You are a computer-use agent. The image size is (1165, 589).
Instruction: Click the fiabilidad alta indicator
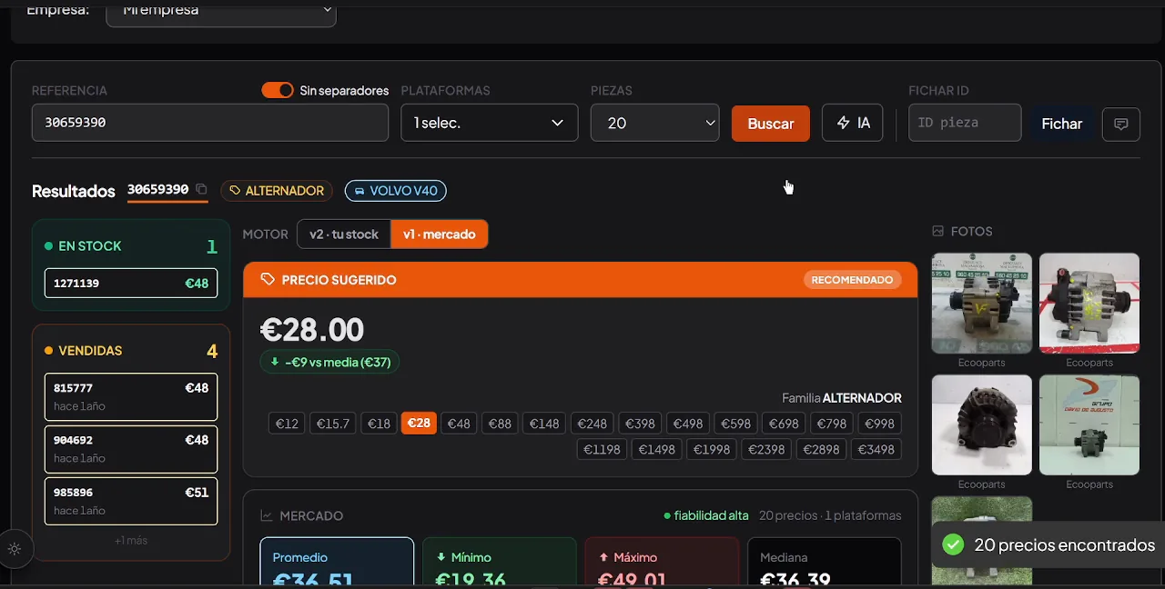coord(706,515)
